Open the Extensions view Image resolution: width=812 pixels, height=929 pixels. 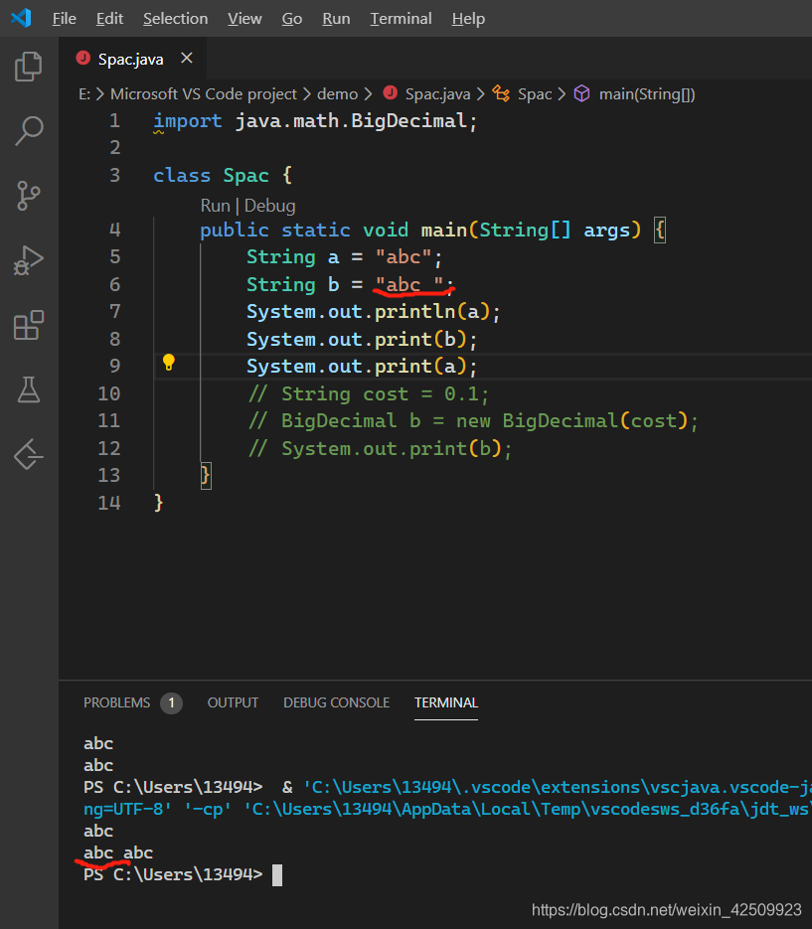coord(29,325)
